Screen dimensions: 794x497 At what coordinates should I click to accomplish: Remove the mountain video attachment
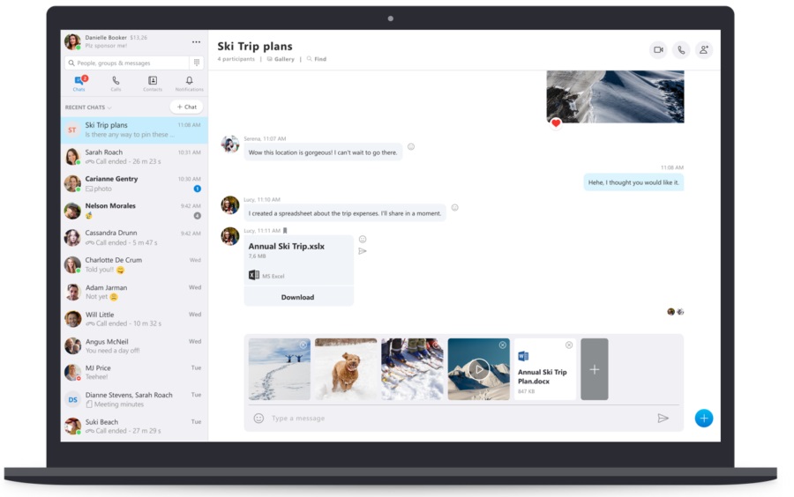pyautogui.click(x=503, y=345)
